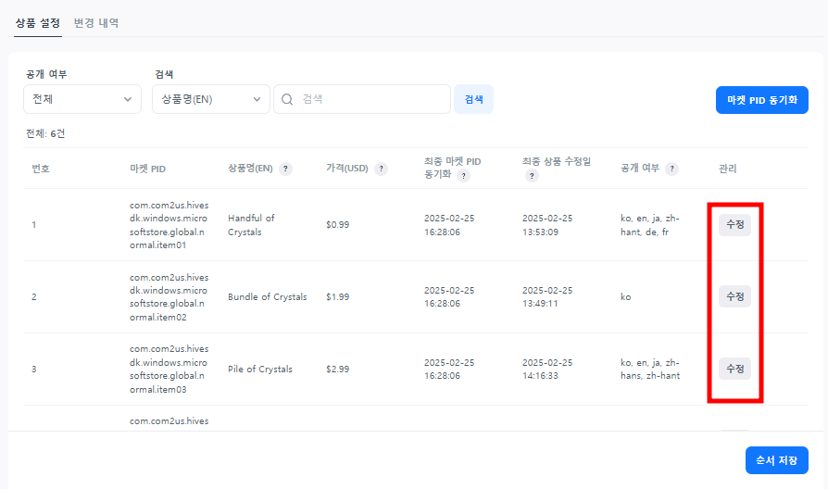Click the 검색 text input field
828x489 pixels.
[370, 99]
